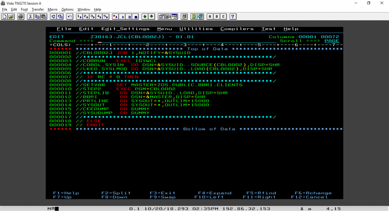Paste with the clipboard icon
Viewport: 389px width, 212px height.
(x=44, y=17)
